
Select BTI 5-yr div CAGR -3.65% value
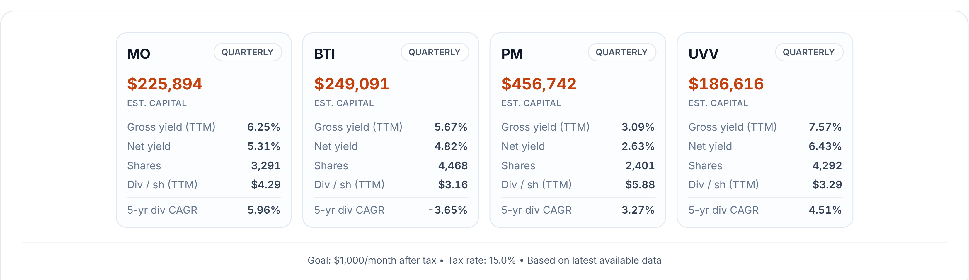pyautogui.click(x=448, y=210)
